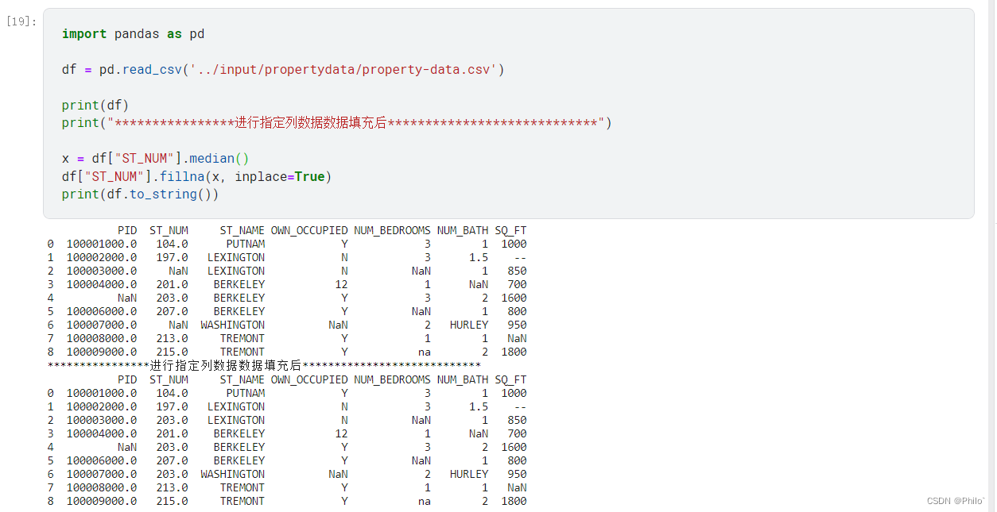Click the 'print(df)' code line
Image resolution: width=997 pixels, height=512 pixels.
pyautogui.click(x=95, y=106)
